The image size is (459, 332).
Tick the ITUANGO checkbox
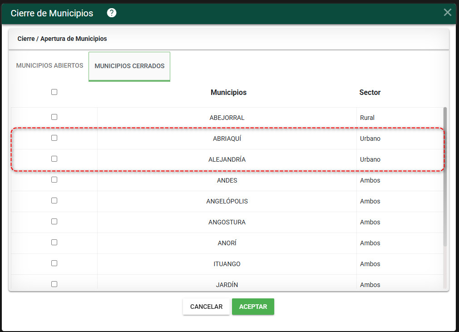pos(54,263)
